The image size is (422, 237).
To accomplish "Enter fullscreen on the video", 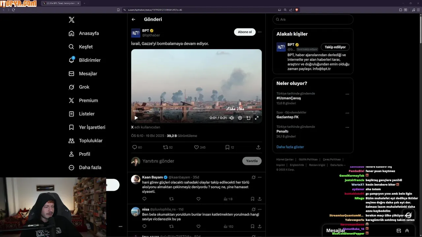I will [256, 118].
